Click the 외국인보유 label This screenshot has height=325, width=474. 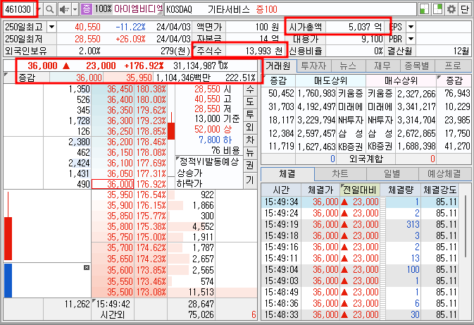tap(26, 51)
